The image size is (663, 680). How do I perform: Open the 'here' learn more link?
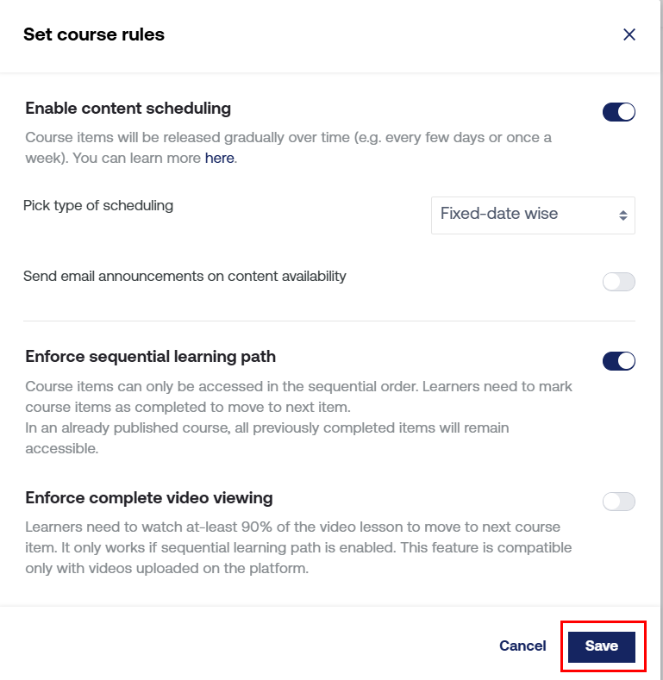tap(219, 159)
